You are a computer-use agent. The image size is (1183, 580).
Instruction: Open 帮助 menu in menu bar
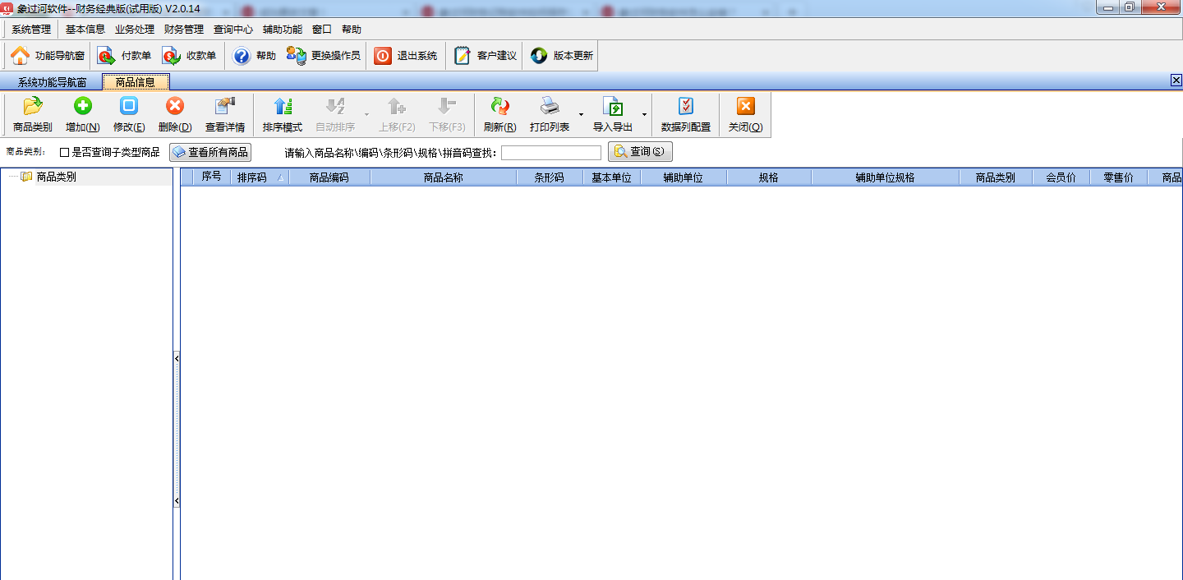click(352, 30)
